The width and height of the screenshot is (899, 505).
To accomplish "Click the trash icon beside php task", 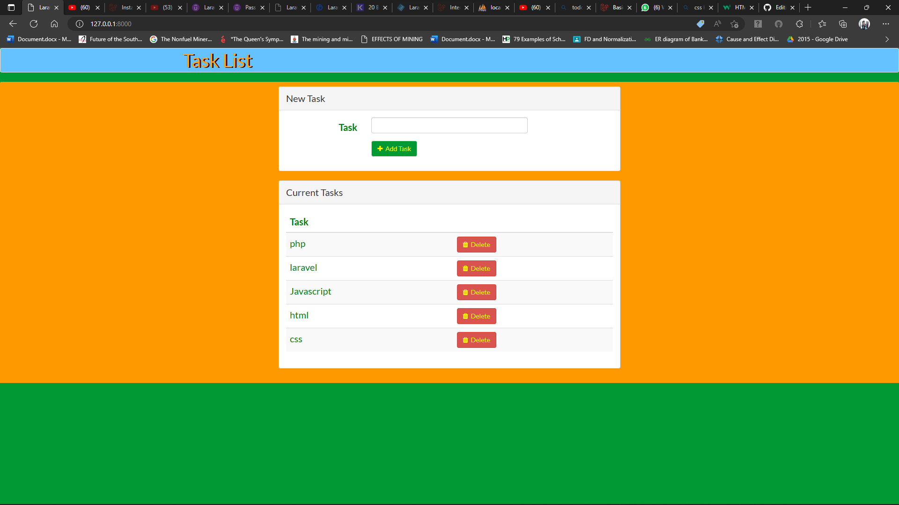I will (465, 245).
